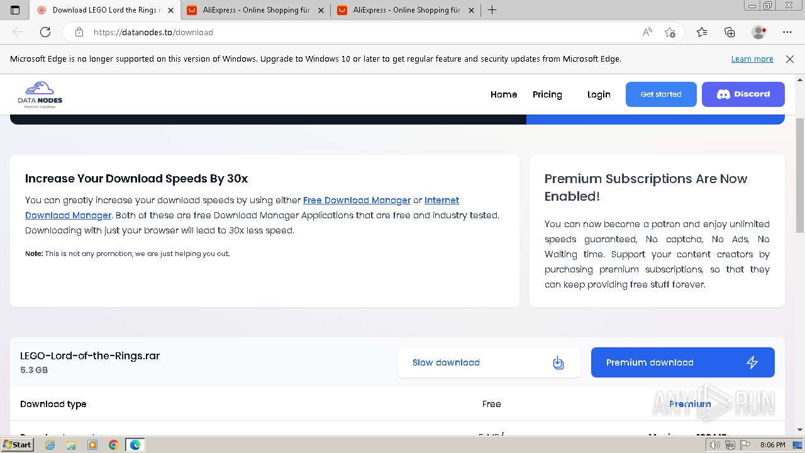Click the tray flag icon

pos(745,445)
